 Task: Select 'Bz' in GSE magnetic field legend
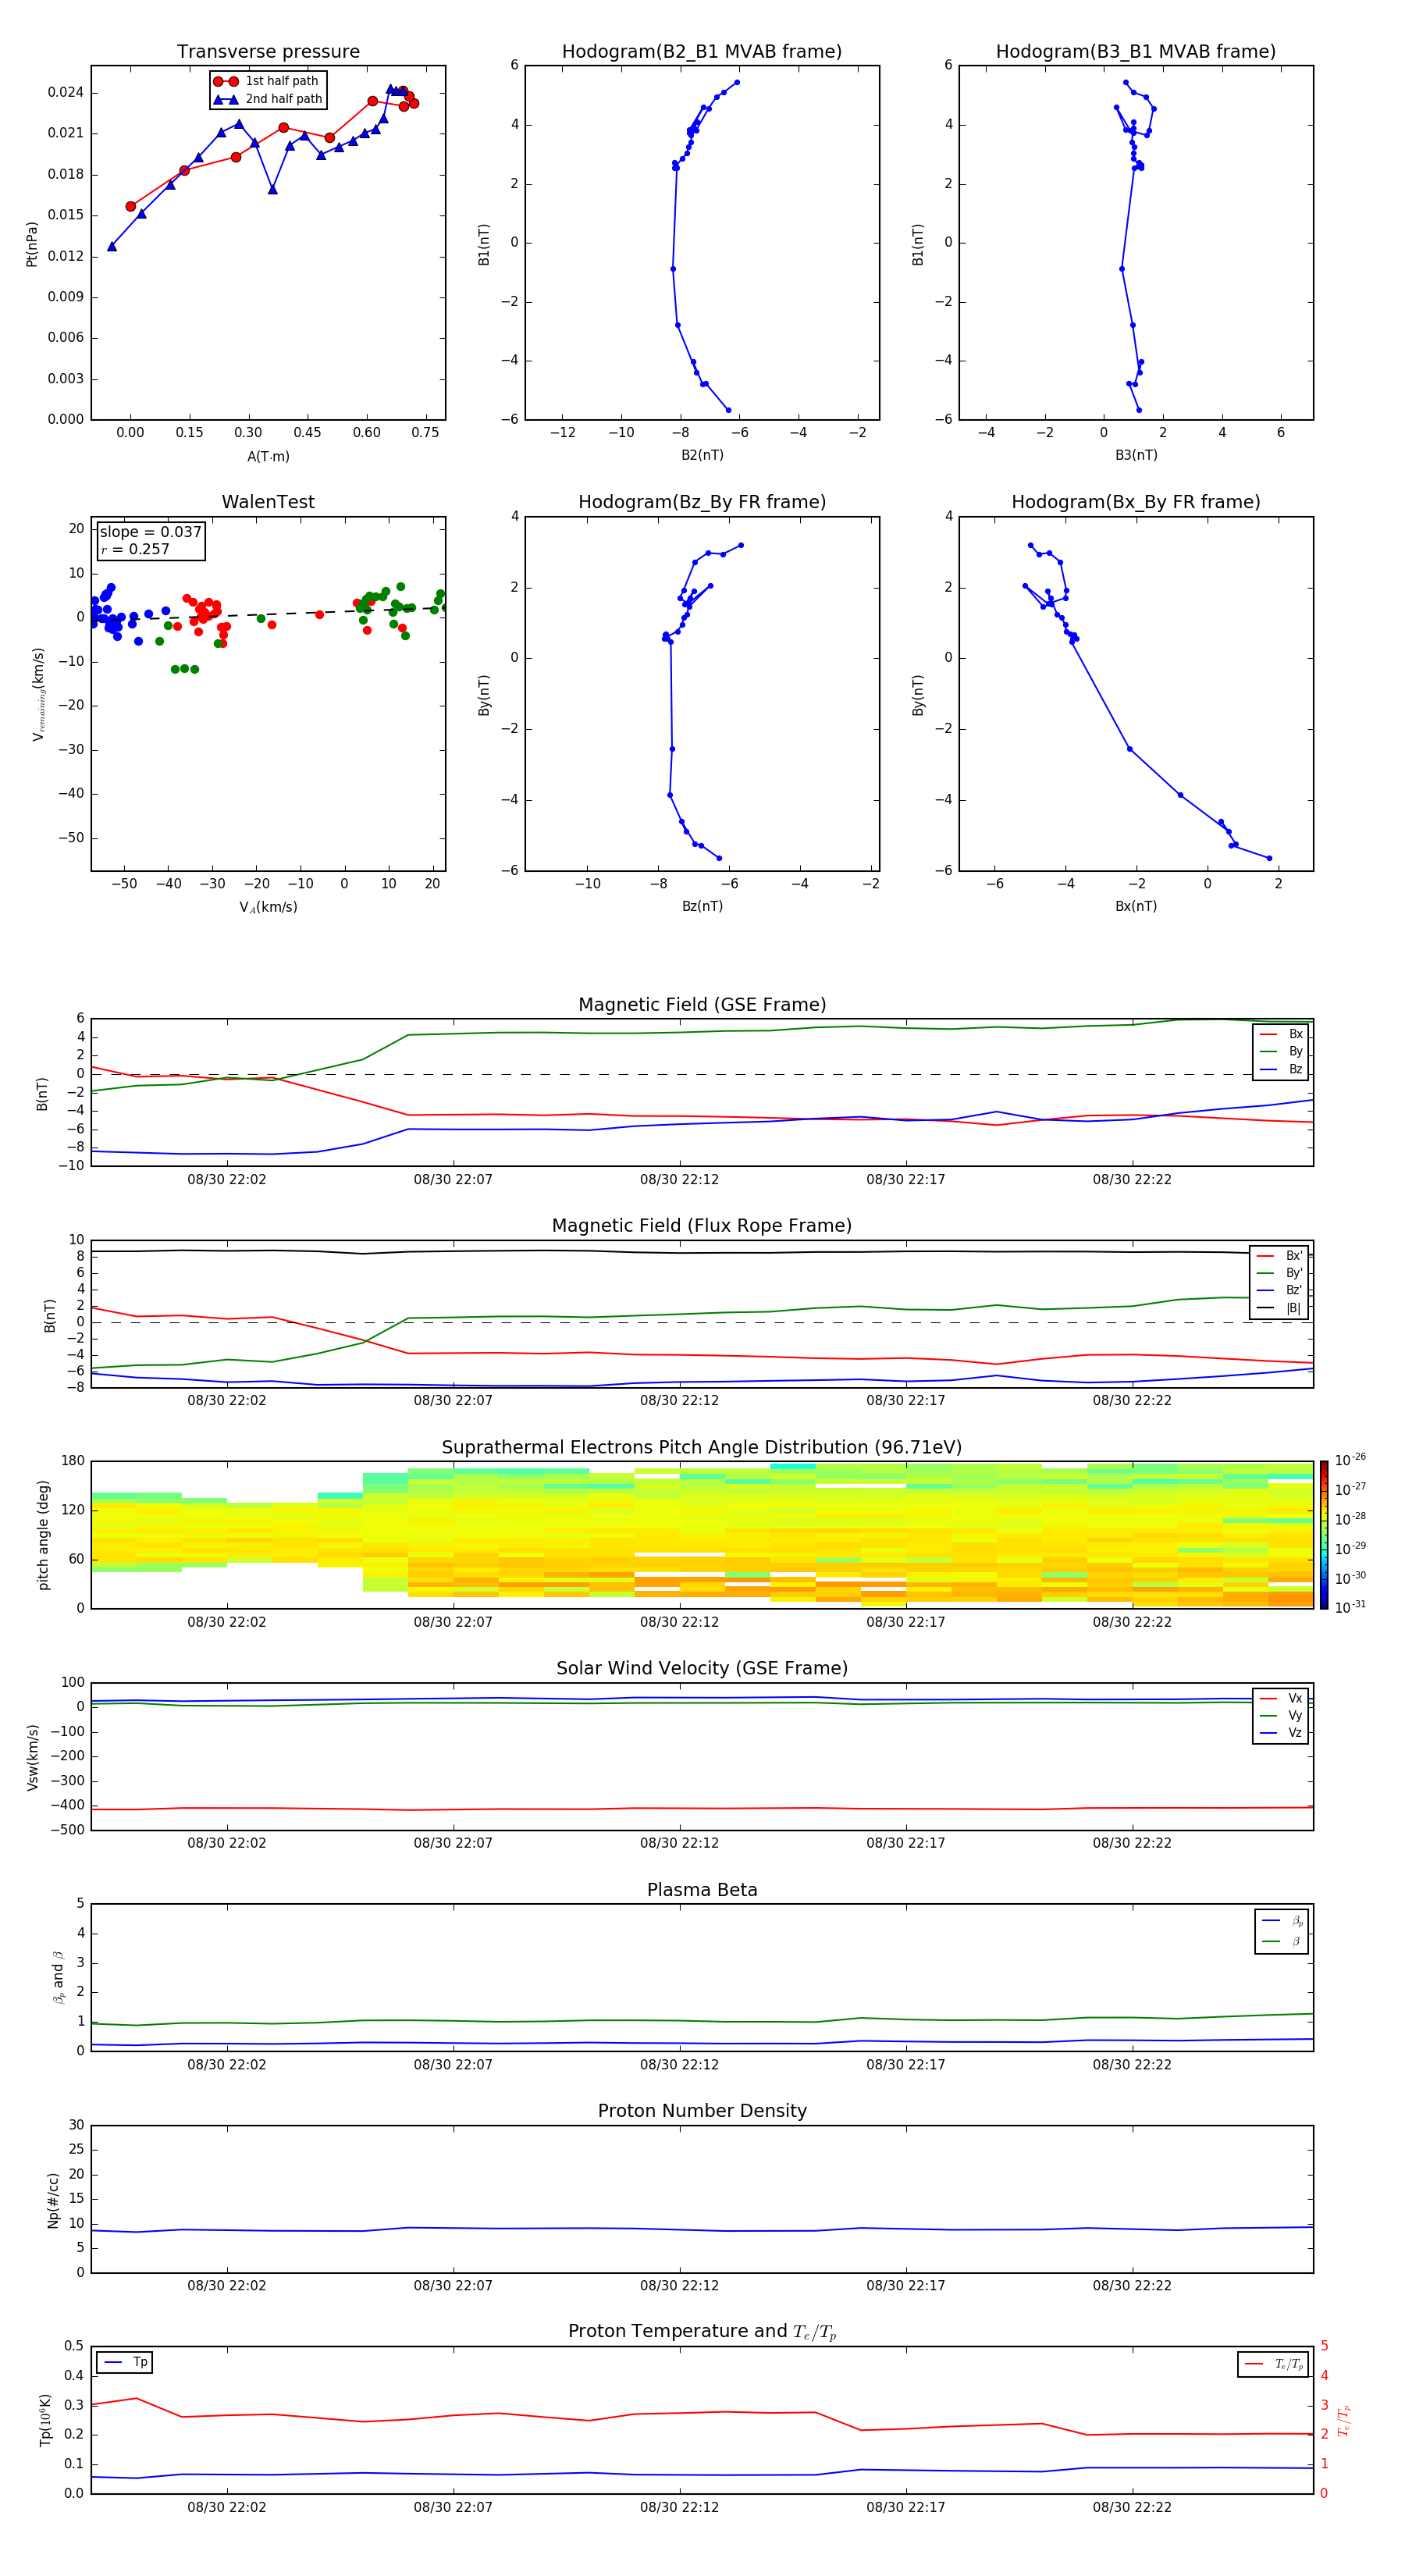(x=1281, y=1069)
